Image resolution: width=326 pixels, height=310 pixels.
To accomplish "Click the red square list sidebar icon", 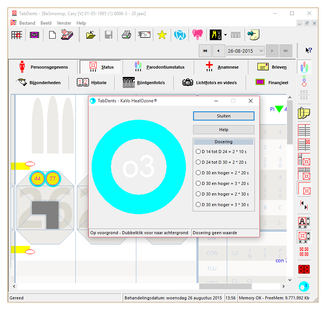I will click(x=304, y=145).
